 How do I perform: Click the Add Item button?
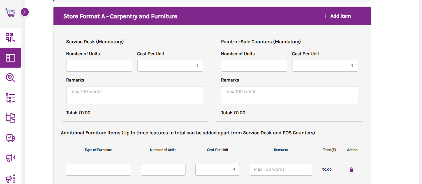(x=337, y=16)
